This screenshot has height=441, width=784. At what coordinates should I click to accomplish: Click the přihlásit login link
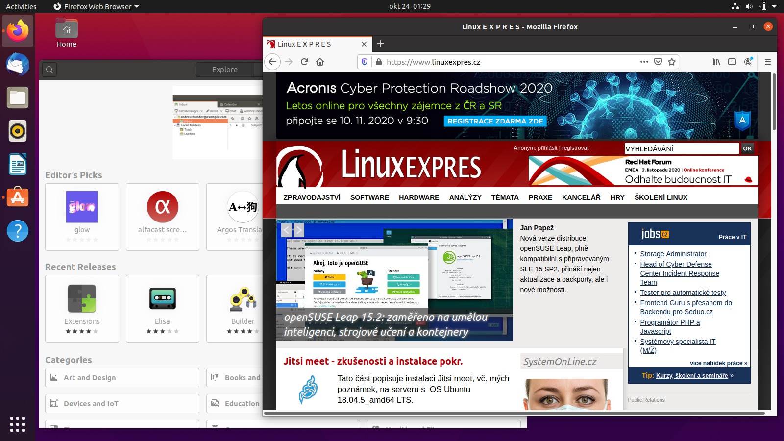(547, 148)
